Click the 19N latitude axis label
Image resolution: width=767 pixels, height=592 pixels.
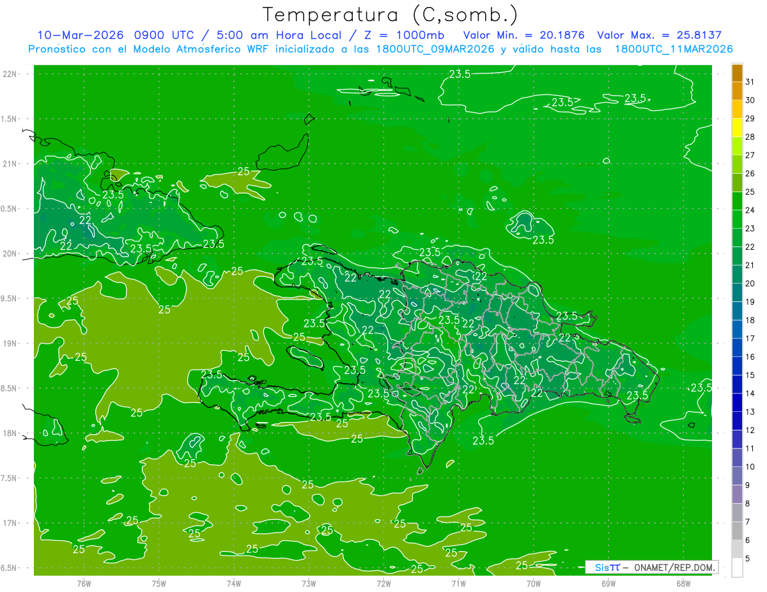coord(10,344)
